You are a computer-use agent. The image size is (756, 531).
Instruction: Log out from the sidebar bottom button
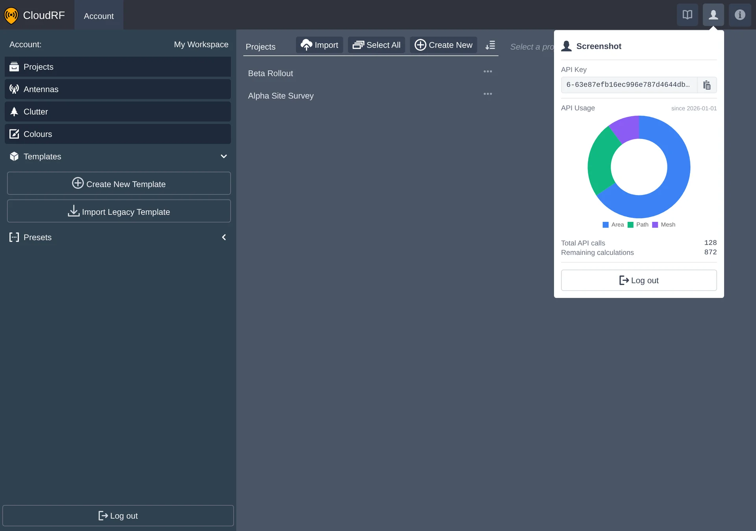tap(118, 516)
